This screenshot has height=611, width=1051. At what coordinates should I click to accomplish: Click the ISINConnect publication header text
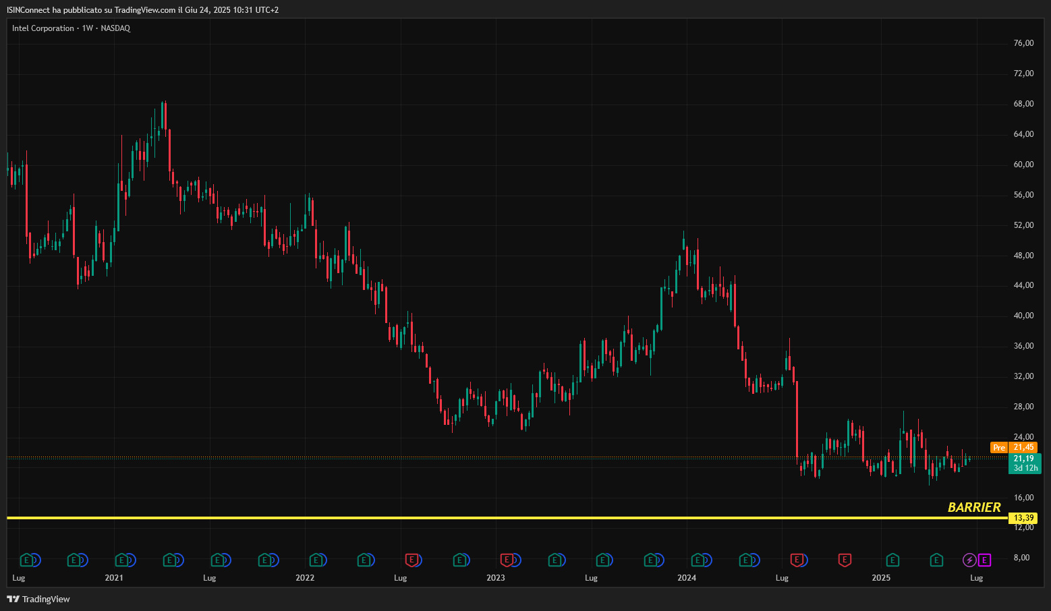(142, 9)
